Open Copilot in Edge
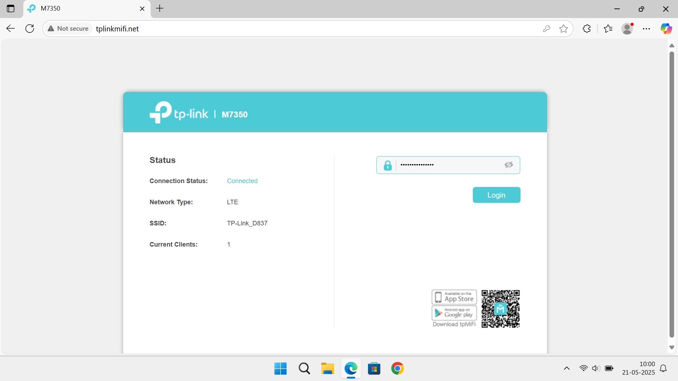 pos(667,29)
